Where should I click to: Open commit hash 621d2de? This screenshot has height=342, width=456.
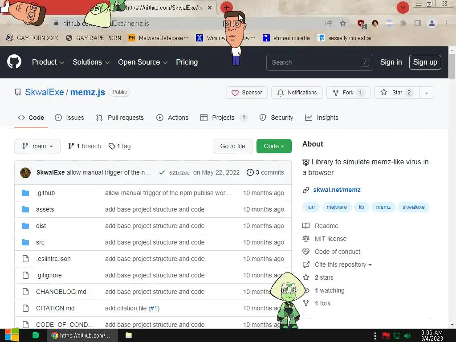179,173
